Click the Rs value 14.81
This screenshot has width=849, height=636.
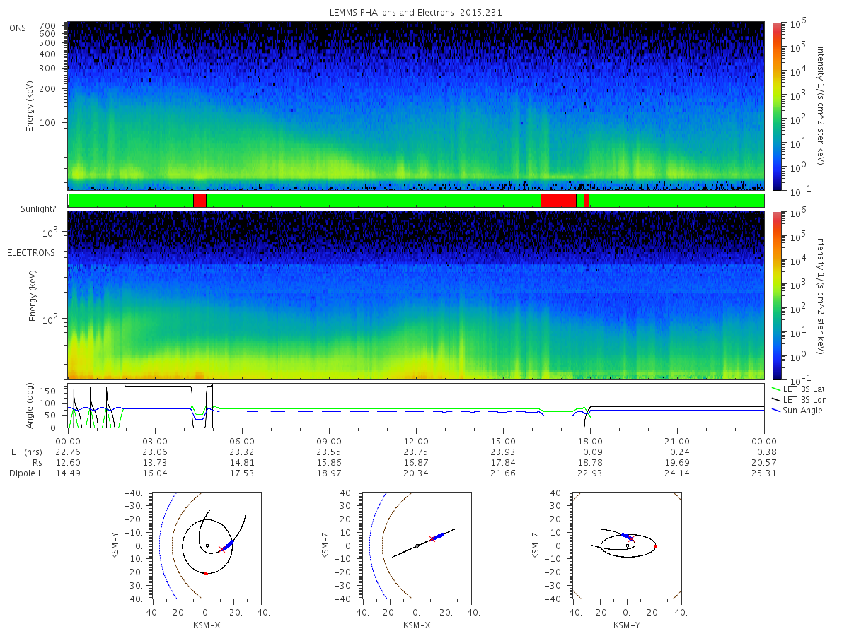(242, 462)
